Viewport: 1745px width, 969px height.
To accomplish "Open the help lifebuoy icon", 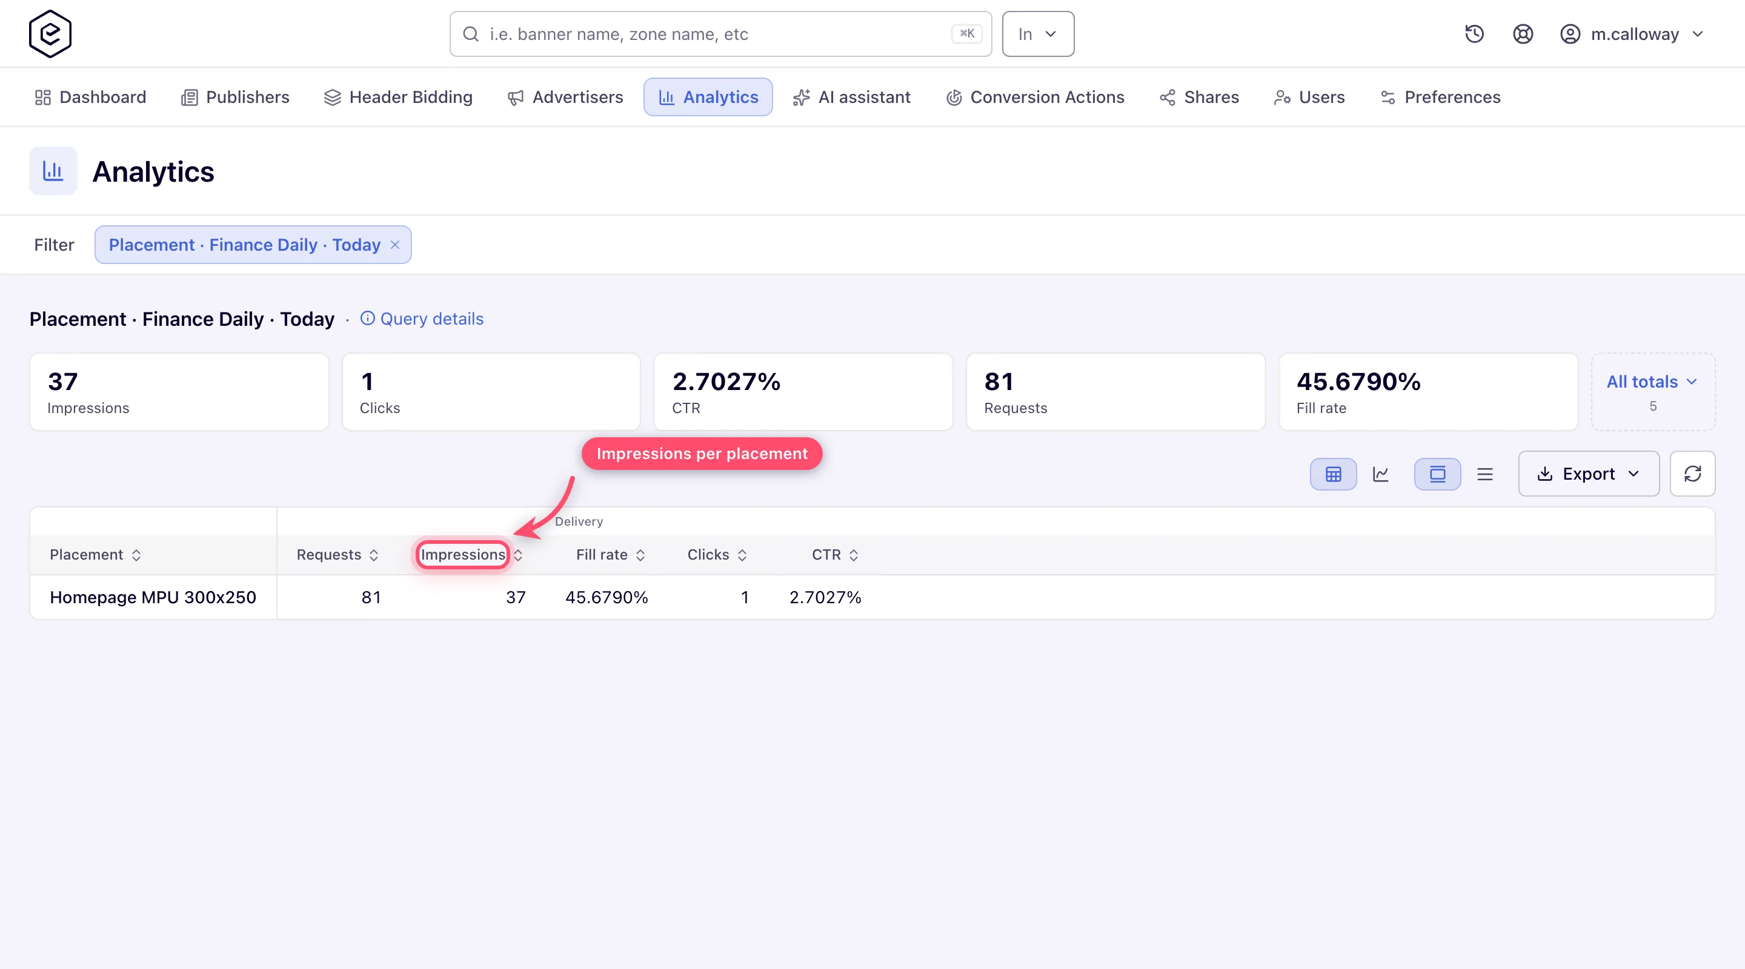I will tap(1523, 34).
